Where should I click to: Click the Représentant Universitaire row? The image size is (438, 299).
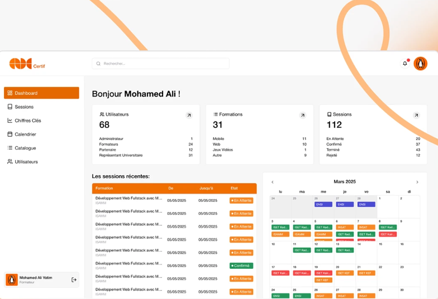146,155
